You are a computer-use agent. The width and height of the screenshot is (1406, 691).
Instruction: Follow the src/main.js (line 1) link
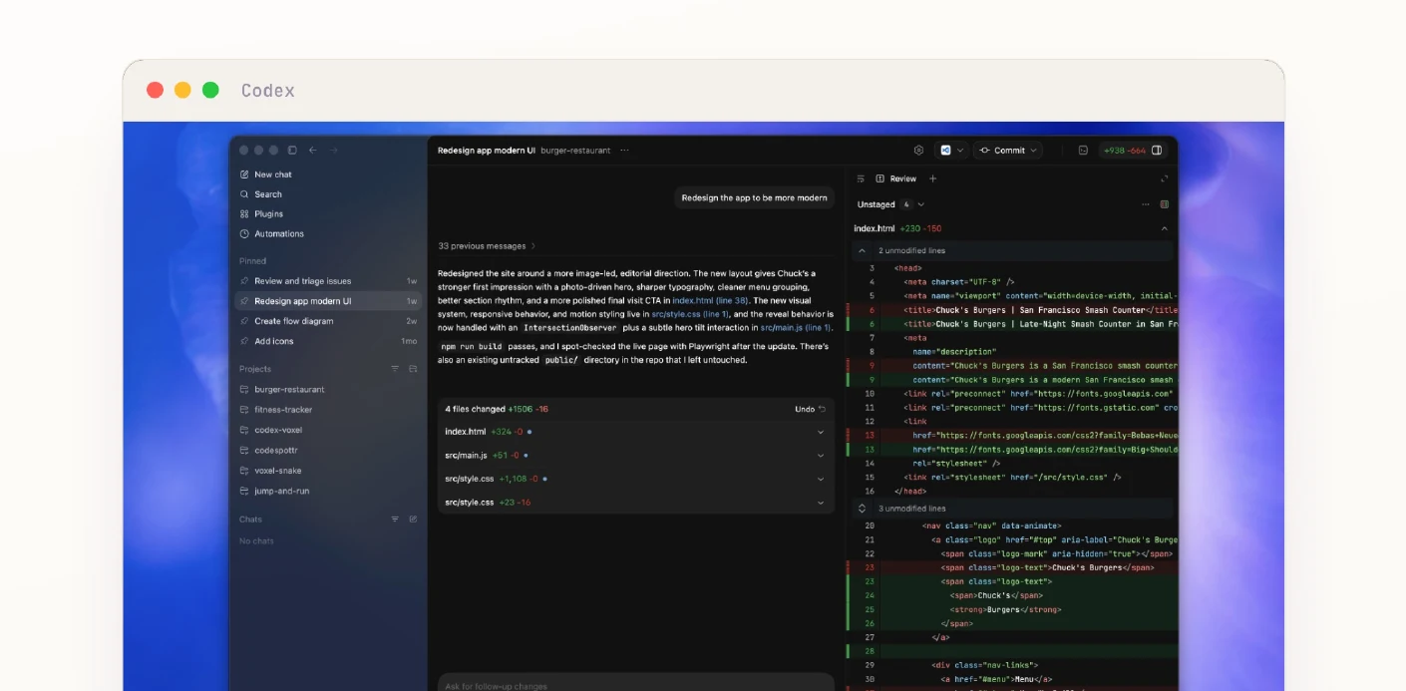pyautogui.click(x=796, y=327)
